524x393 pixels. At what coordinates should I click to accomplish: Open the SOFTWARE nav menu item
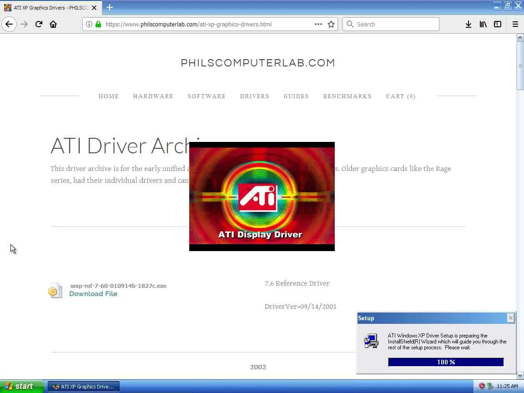pyautogui.click(x=207, y=96)
